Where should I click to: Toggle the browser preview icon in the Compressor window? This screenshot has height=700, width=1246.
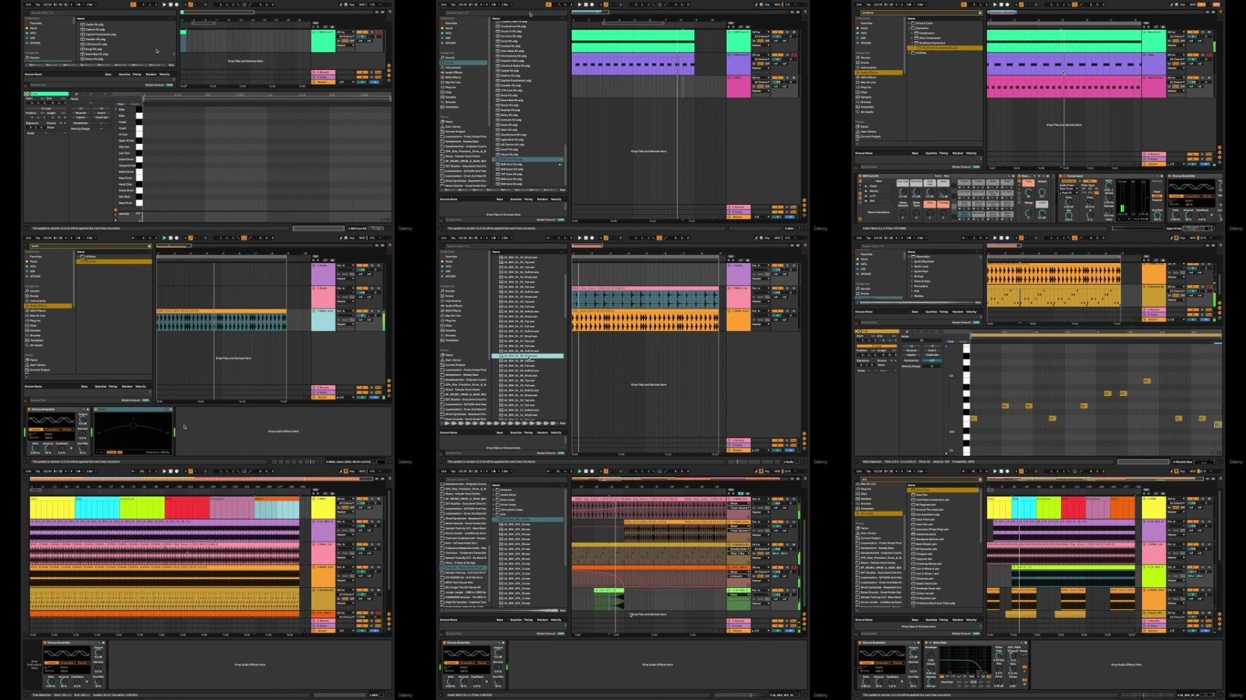[857, 144]
